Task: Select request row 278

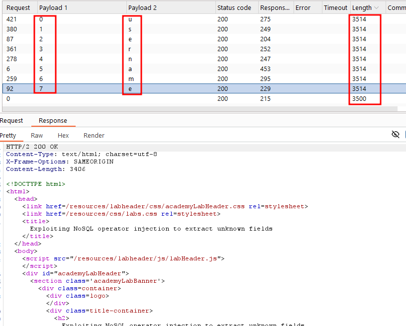Action: 204,59
